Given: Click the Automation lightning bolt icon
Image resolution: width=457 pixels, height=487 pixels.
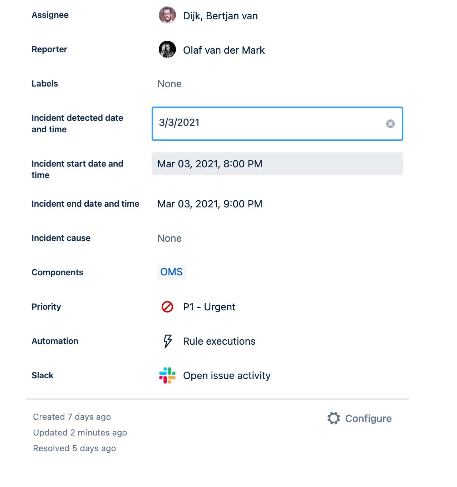Looking at the screenshot, I should (167, 341).
